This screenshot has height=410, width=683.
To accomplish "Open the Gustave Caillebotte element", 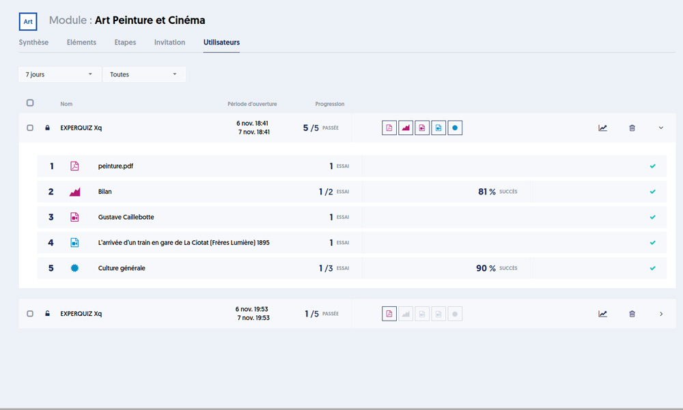I will click(x=126, y=217).
